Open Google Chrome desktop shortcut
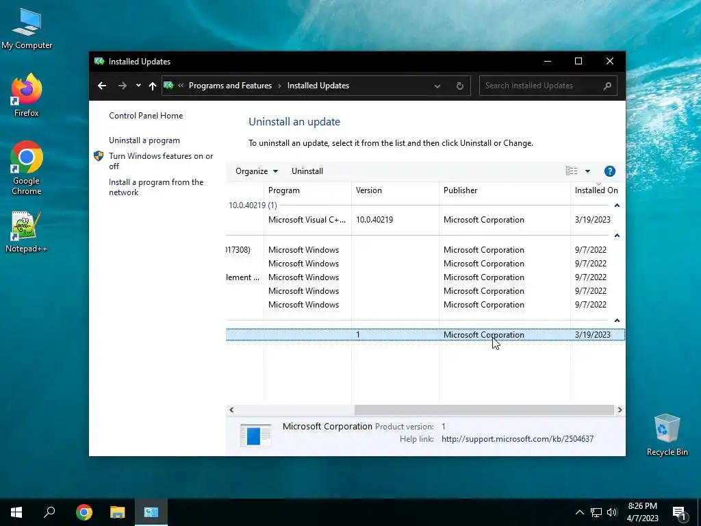 click(27, 168)
